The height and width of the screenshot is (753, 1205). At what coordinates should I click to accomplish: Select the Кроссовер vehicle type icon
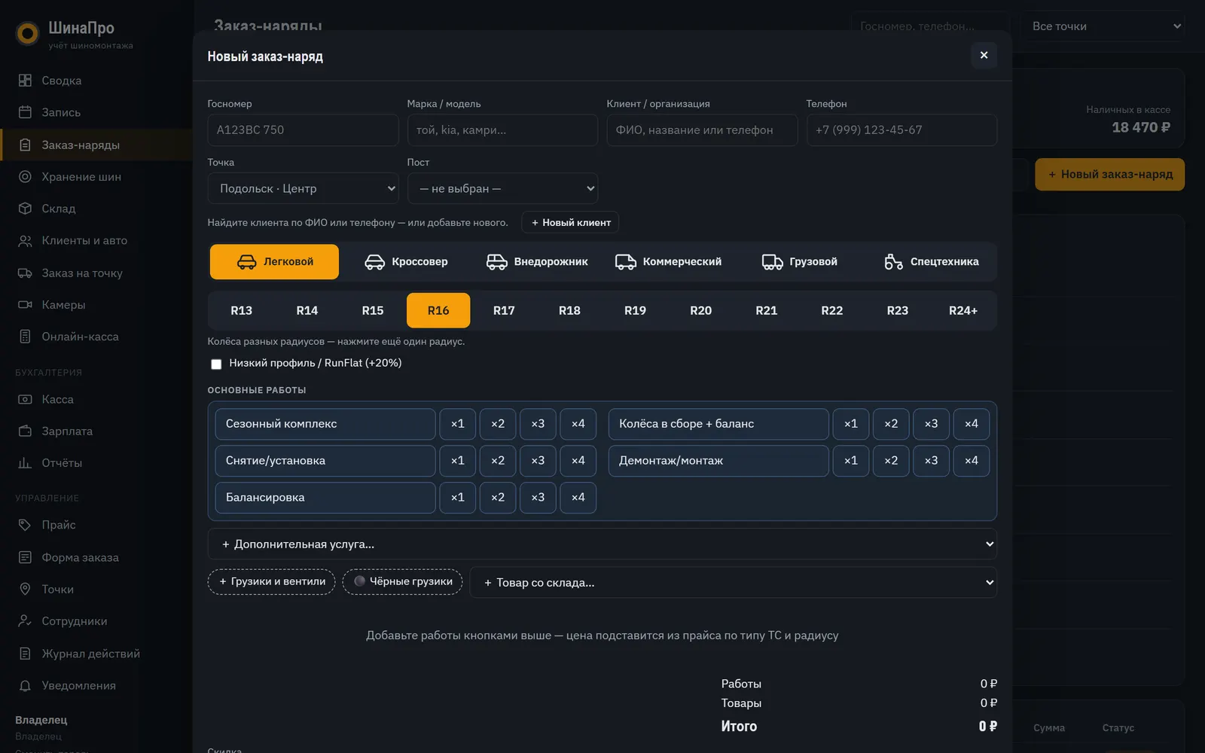point(374,262)
